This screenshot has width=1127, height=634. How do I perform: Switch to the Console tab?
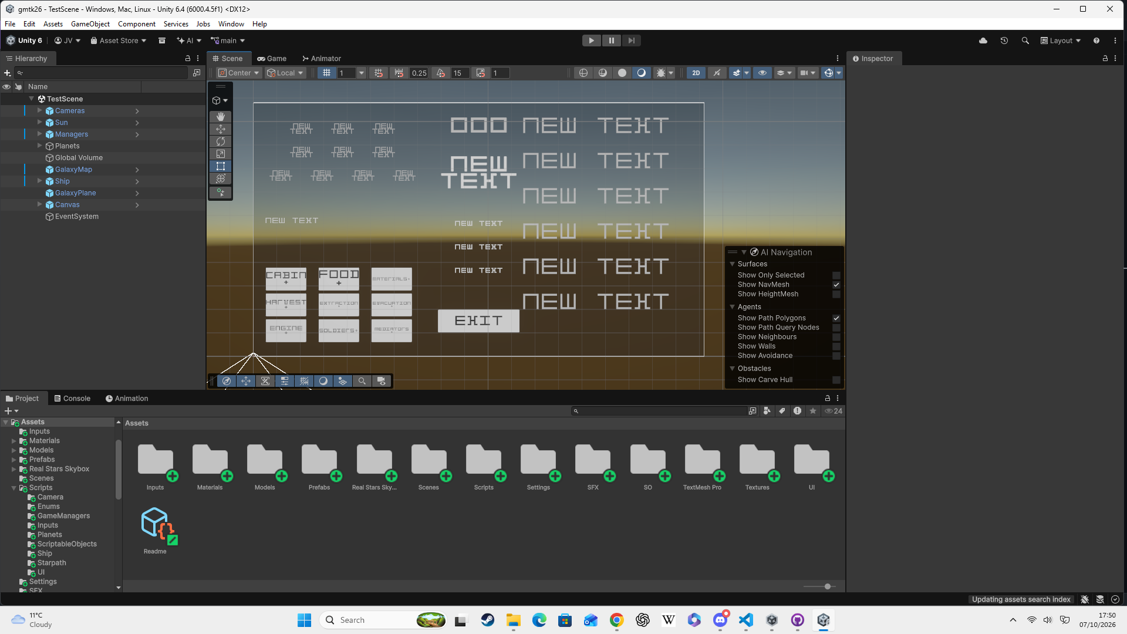click(72, 398)
